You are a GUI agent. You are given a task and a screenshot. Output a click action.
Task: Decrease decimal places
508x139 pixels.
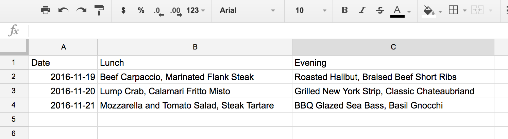(x=158, y=11)
